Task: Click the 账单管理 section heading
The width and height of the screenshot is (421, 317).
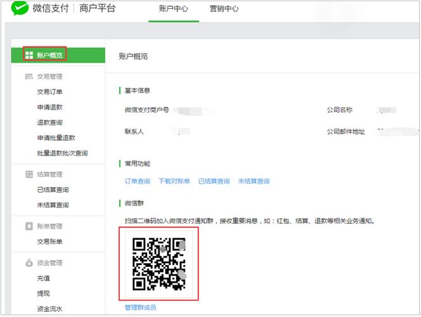Action: 49,226
